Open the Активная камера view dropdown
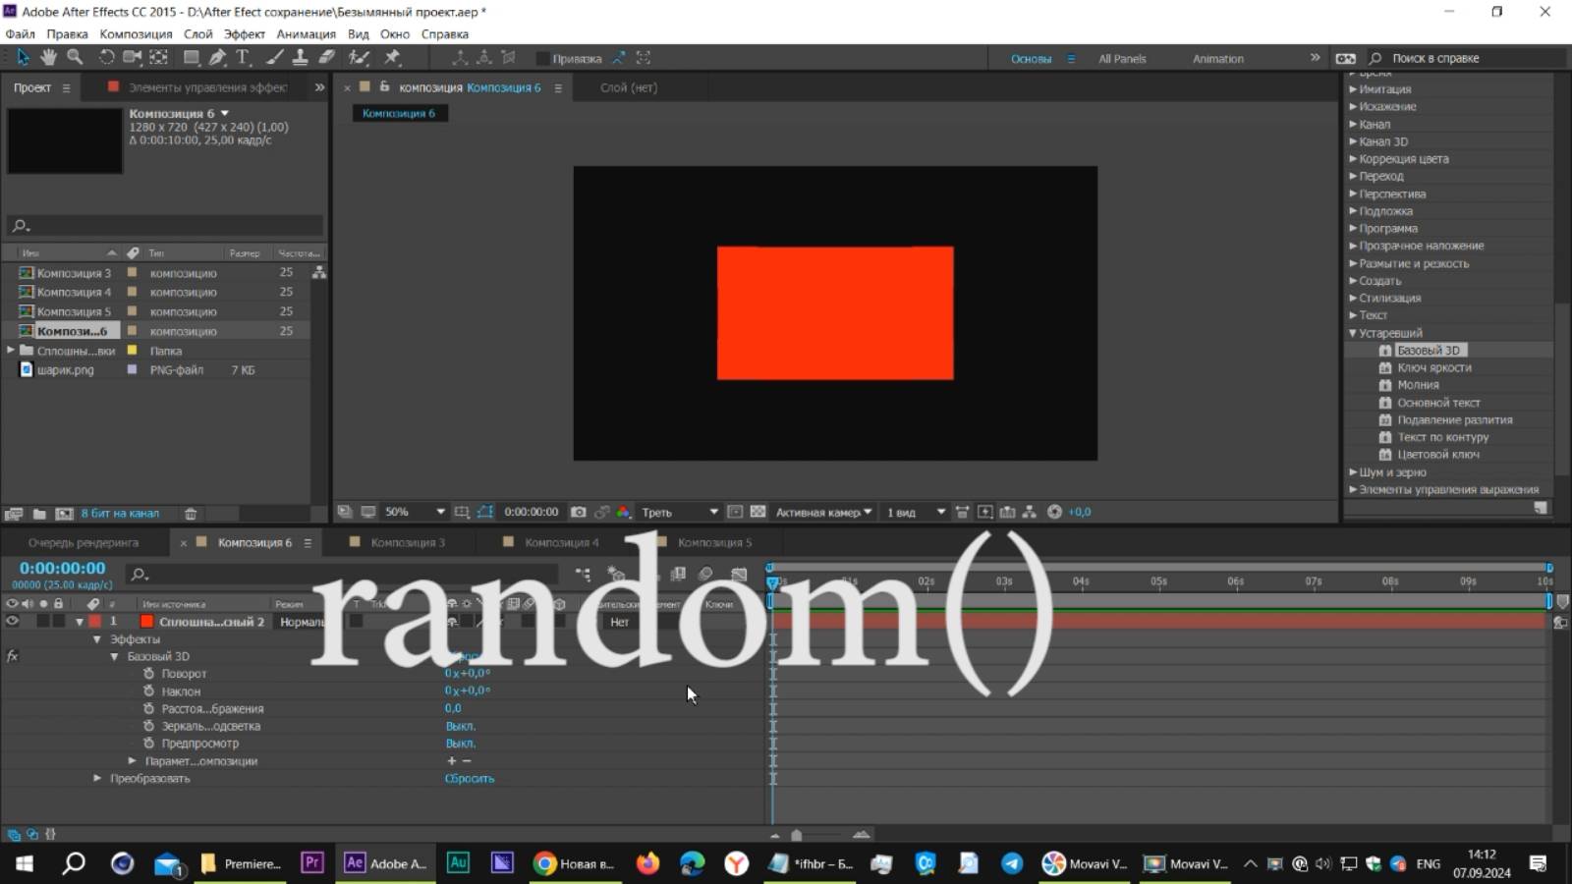1572x884 pixels. [x=823, y=512]
